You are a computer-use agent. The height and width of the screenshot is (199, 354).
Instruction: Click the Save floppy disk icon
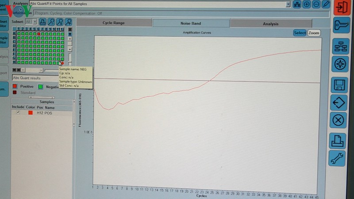click(339, 84)
